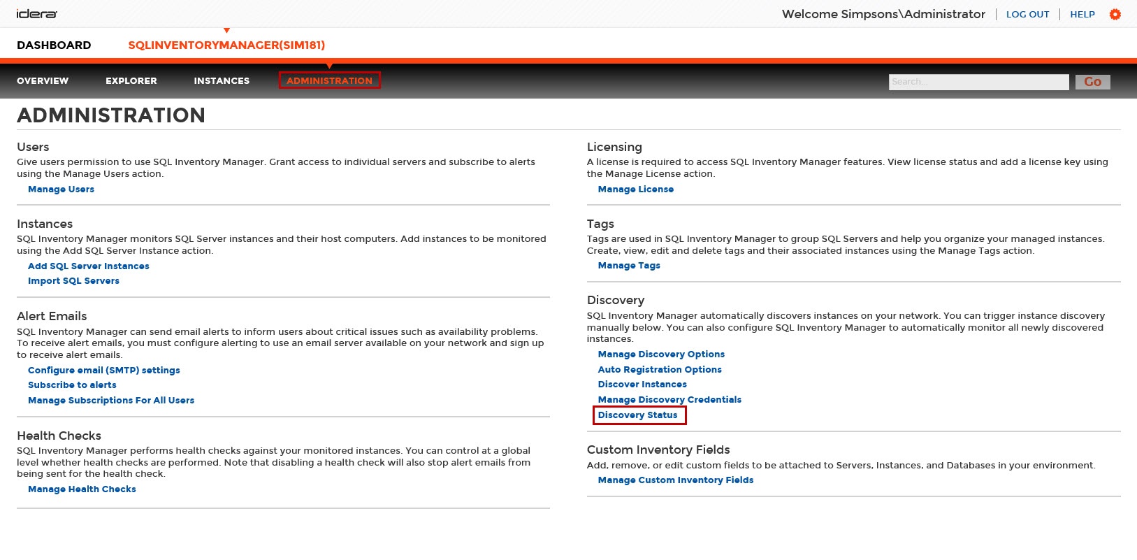
Task: Open the Help link
Action: (1082, 14)
